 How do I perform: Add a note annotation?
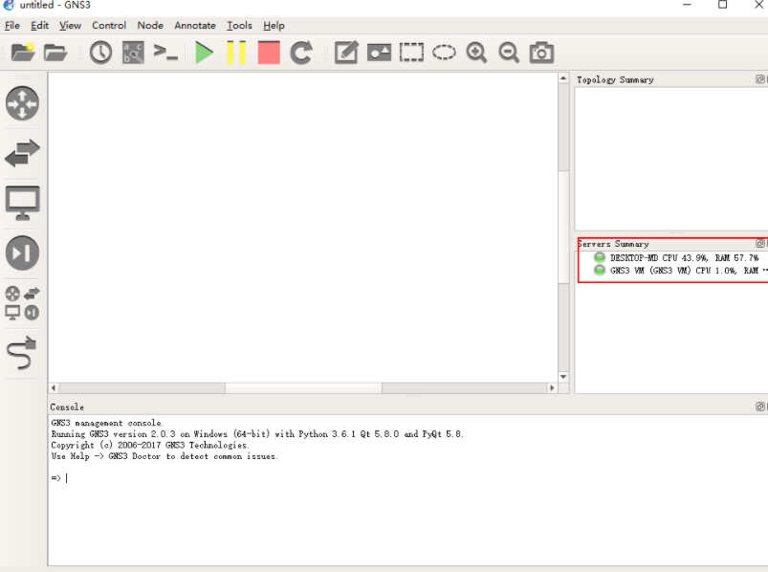pos(344,53)
